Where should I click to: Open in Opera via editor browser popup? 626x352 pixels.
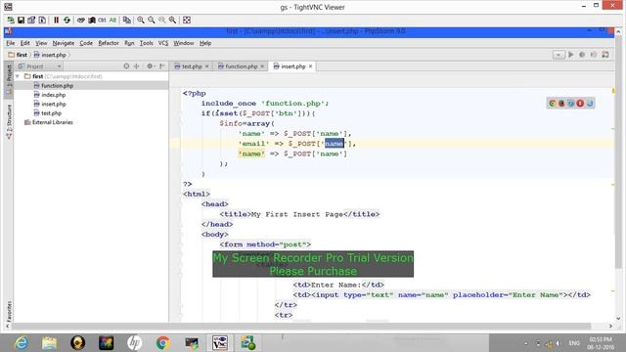coord(580,104)
